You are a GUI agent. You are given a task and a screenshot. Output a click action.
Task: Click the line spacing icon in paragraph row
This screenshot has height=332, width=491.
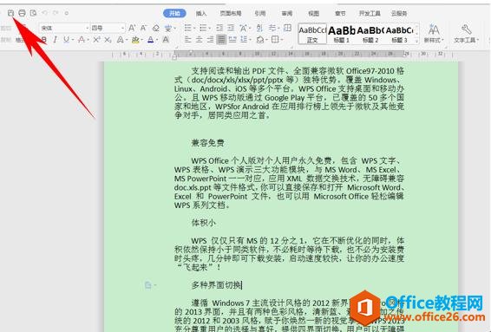(x=243, y=39)
